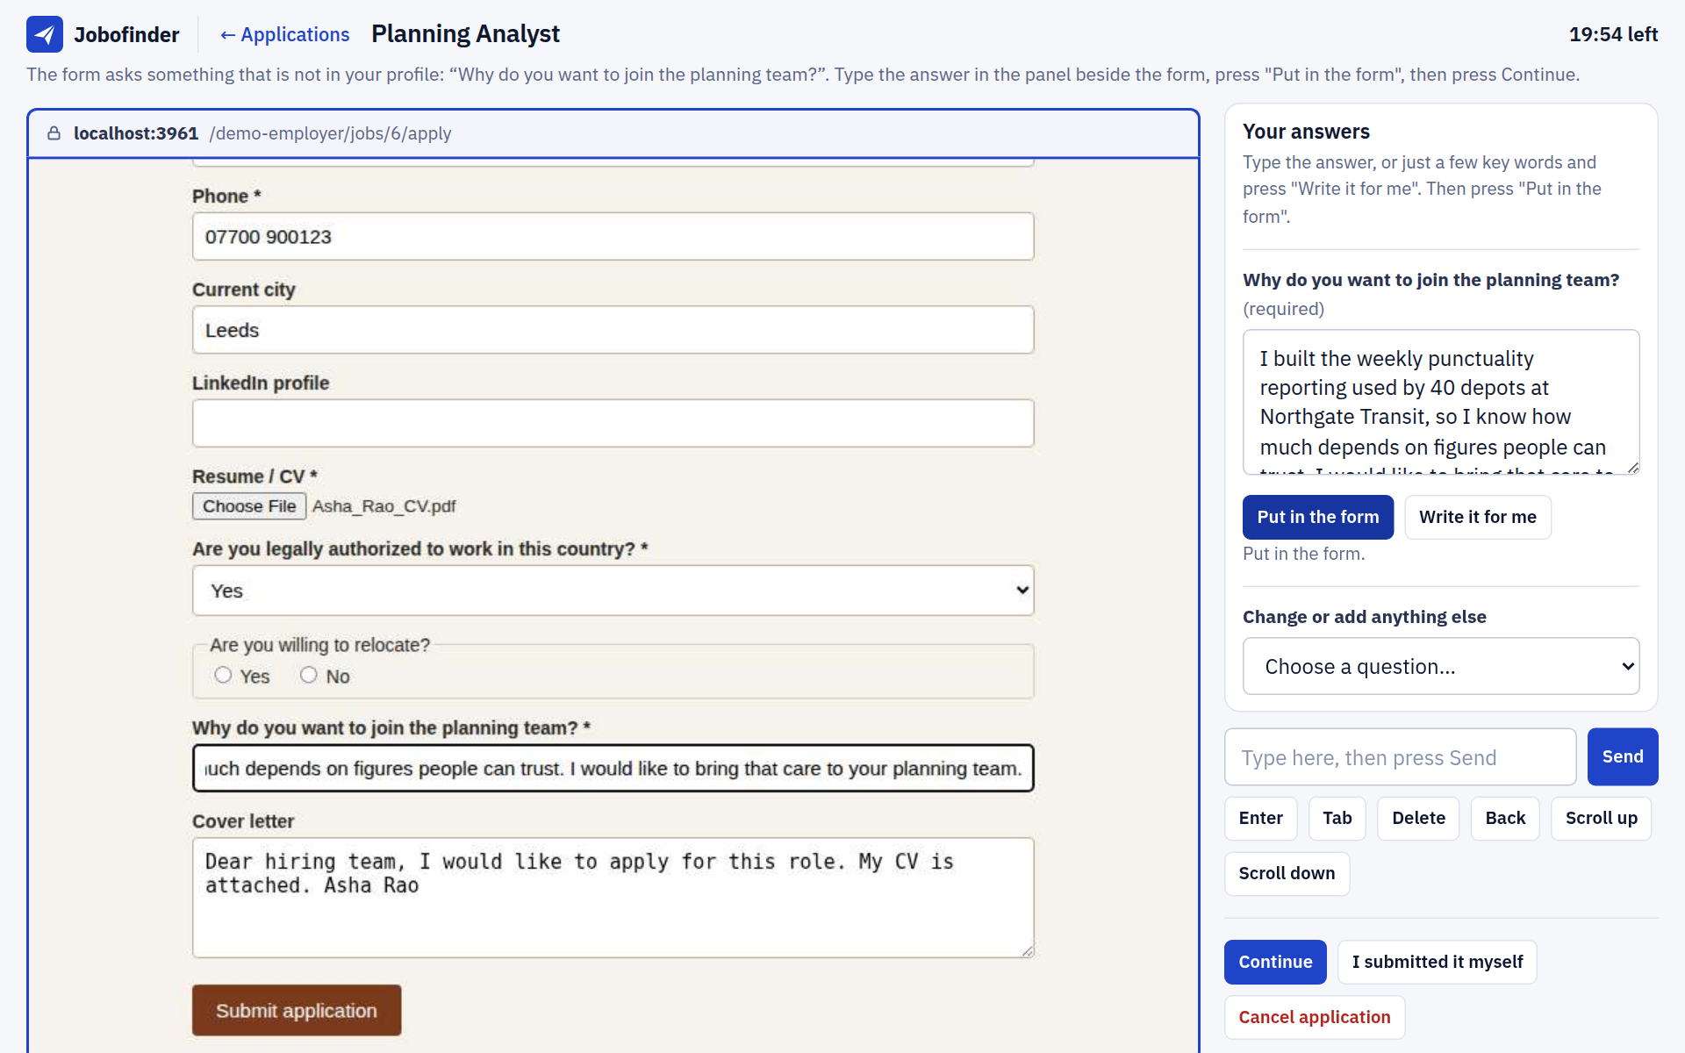Go back via the Applications link

(x=284, y=34)
